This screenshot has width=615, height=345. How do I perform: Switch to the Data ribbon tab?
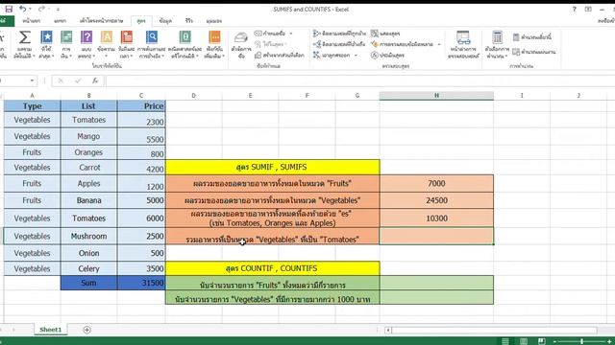pos(165,21)
